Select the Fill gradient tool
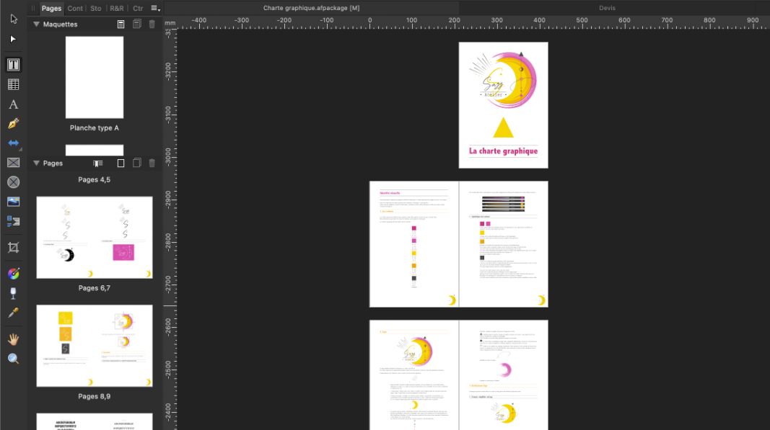770x430 pixels. point(13,274)
